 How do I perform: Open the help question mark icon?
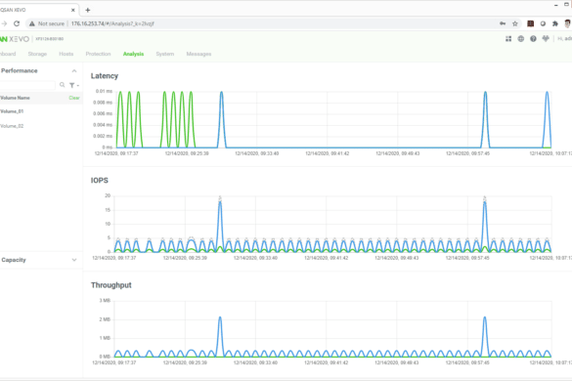(533, 39)
